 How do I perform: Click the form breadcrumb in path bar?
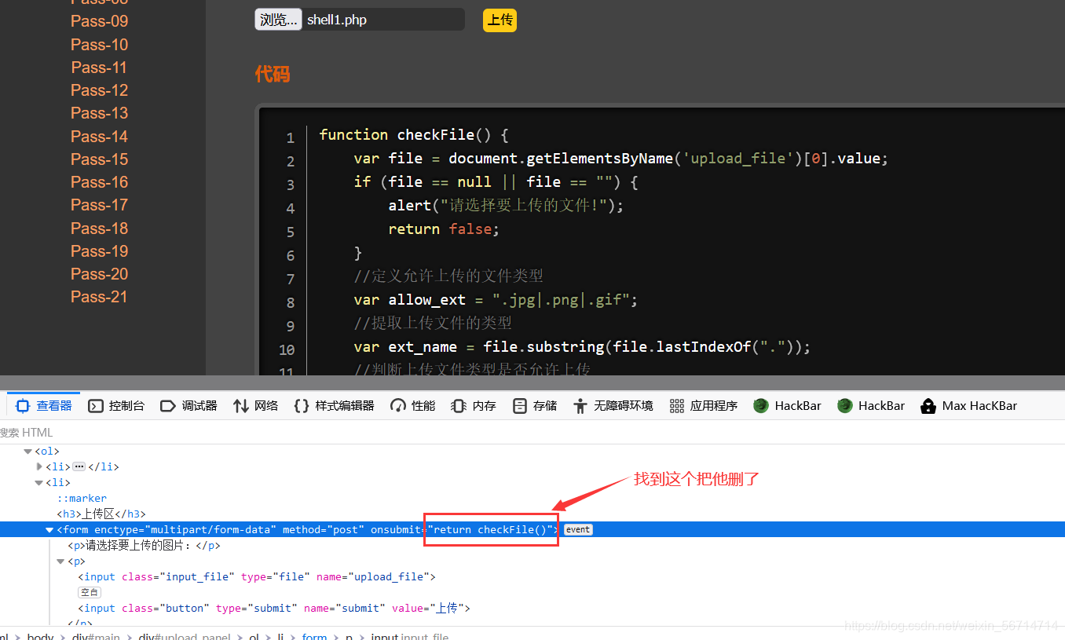click(x=314, y=636)
